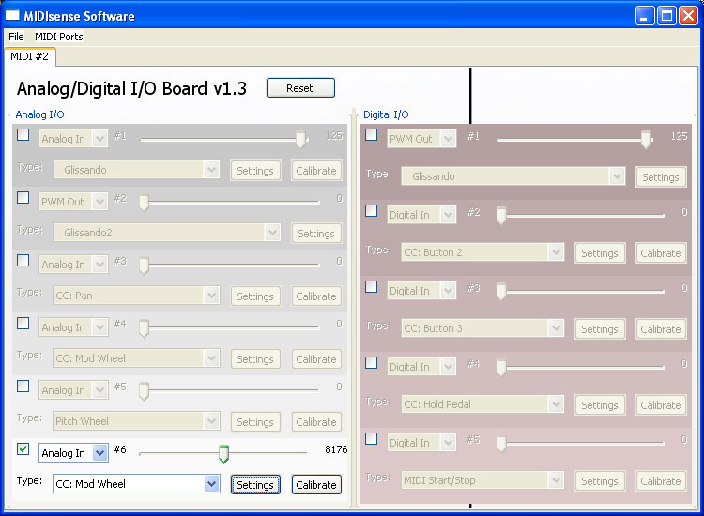Enable Digital I/O channel #4 checkbox

372,362
